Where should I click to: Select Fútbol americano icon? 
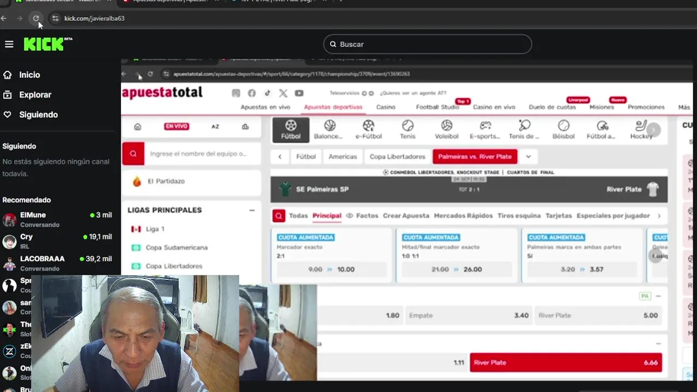coord(601,130)
